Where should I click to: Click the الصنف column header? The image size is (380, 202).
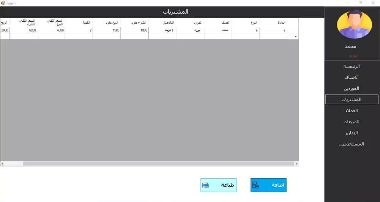[218, 22]
